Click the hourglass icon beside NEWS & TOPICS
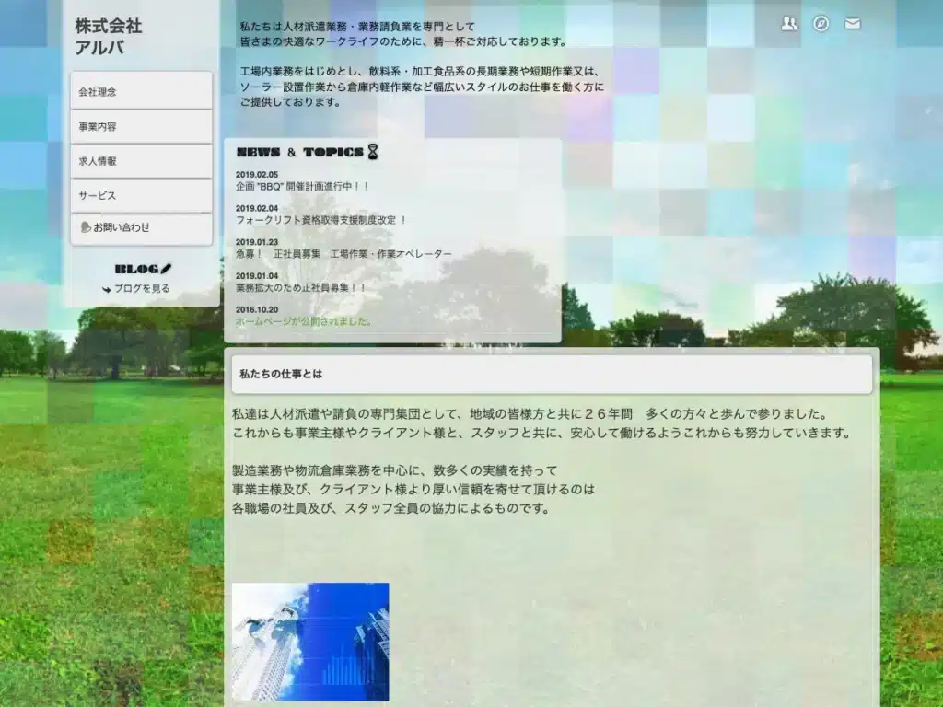 (x=373, y=152)
